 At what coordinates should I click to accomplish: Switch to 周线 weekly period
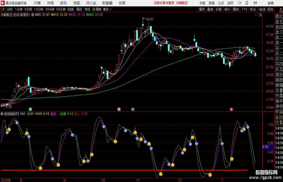pyautogui.click(x=79, y=9)
